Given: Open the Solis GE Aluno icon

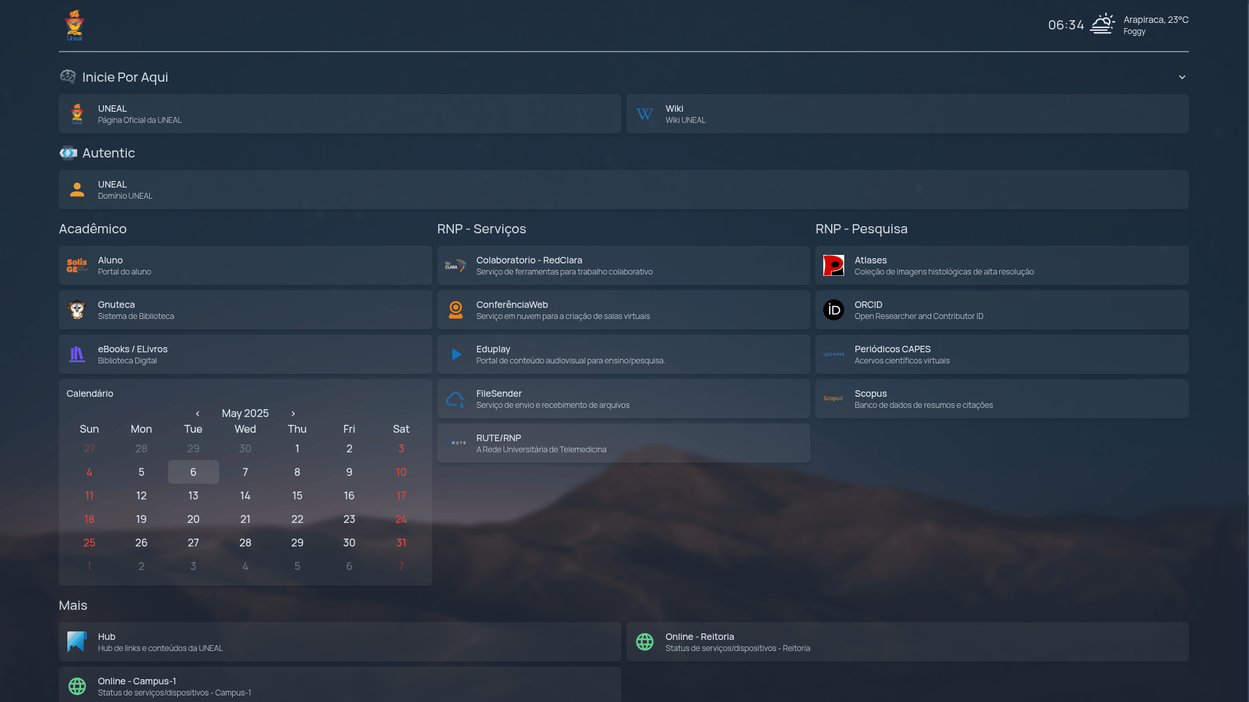Looking at the screenshot, I should [x=77, y=265].
